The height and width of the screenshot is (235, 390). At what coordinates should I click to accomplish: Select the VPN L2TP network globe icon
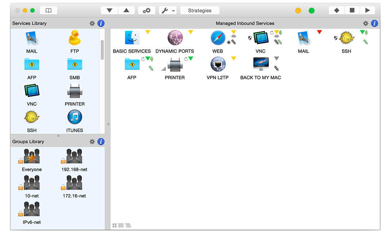[217, 64]
